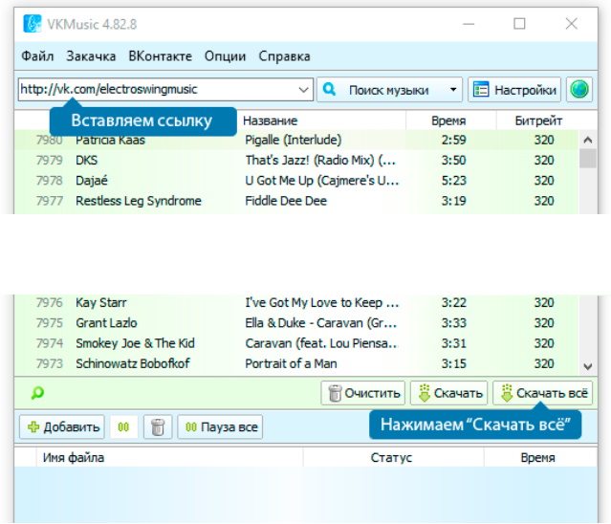Click the Portrait of a Man title

[291, 363]
